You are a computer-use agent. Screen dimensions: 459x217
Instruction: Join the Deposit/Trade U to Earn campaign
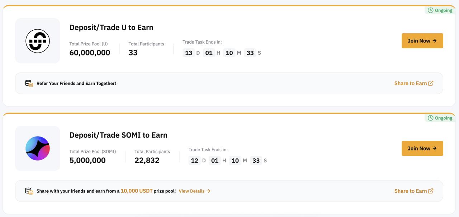[422, 41]
